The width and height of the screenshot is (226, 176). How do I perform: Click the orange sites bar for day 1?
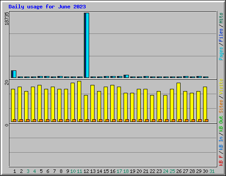[x=15, y=121]
